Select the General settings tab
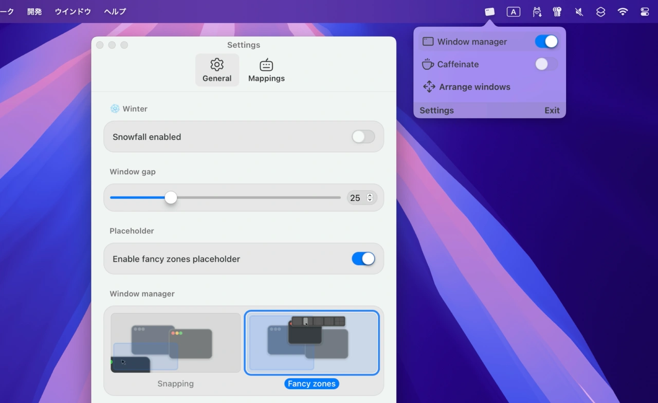 [217, 70]
